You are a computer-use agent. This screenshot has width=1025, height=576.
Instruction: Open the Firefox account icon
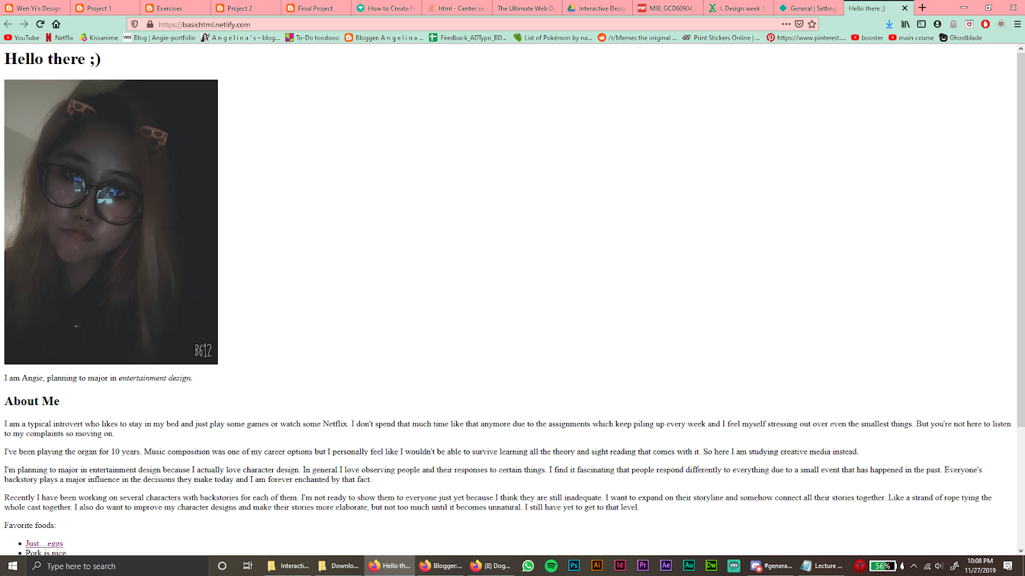tap(937, 24)
